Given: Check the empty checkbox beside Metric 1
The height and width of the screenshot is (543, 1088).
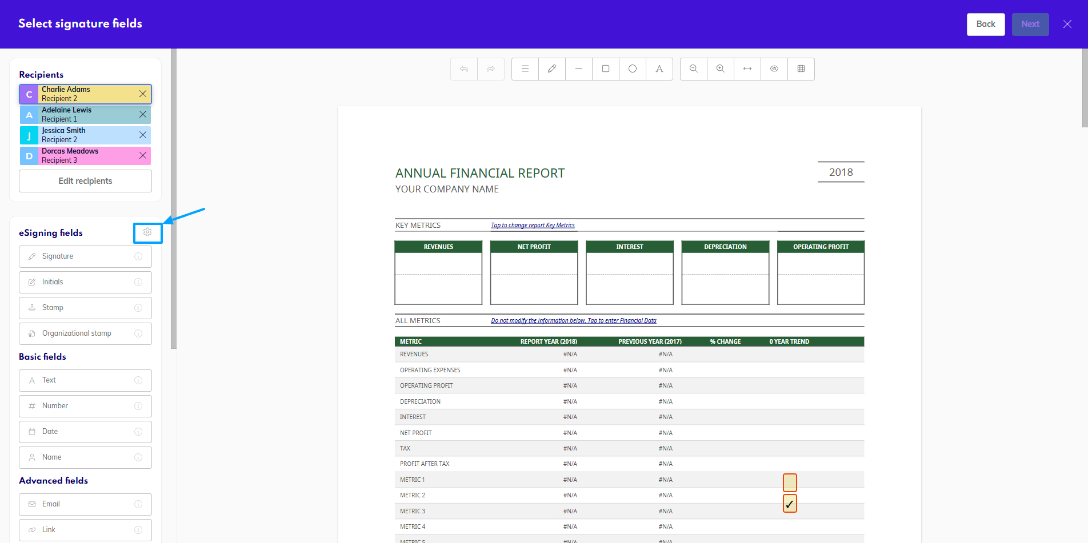Looking at the screenshot, I should click(790, 482).
